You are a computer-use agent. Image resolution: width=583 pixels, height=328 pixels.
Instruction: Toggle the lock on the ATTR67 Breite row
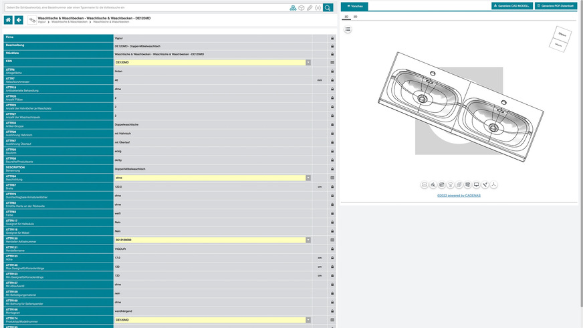click(332, 187)
